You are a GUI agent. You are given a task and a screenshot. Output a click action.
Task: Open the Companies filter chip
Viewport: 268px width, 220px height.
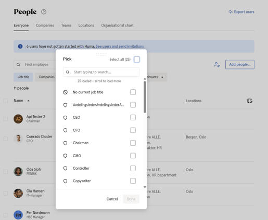click(x=46, y=77)
